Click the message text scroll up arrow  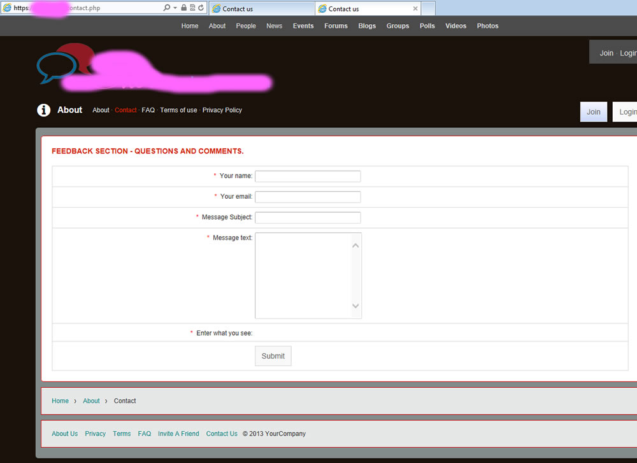[356, 245]
